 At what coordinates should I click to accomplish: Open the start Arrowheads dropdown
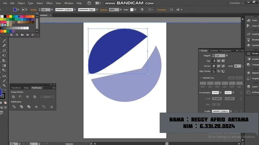click(x=221, y=93)
